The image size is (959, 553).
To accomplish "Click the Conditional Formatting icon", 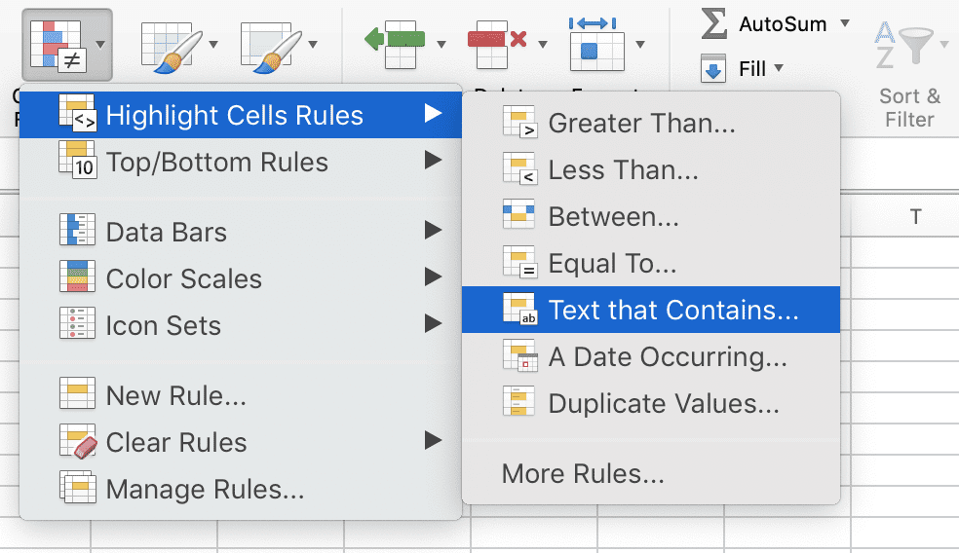I will pos(56,44).
